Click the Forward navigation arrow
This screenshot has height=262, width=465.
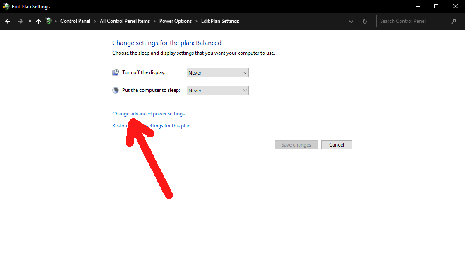click(x=20, y=21)
